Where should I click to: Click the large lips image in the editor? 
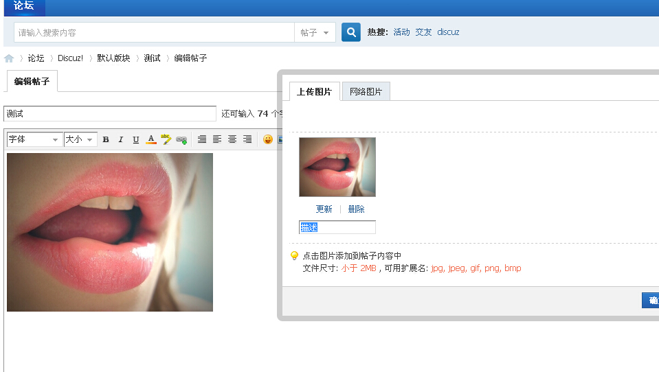point(110,232)
